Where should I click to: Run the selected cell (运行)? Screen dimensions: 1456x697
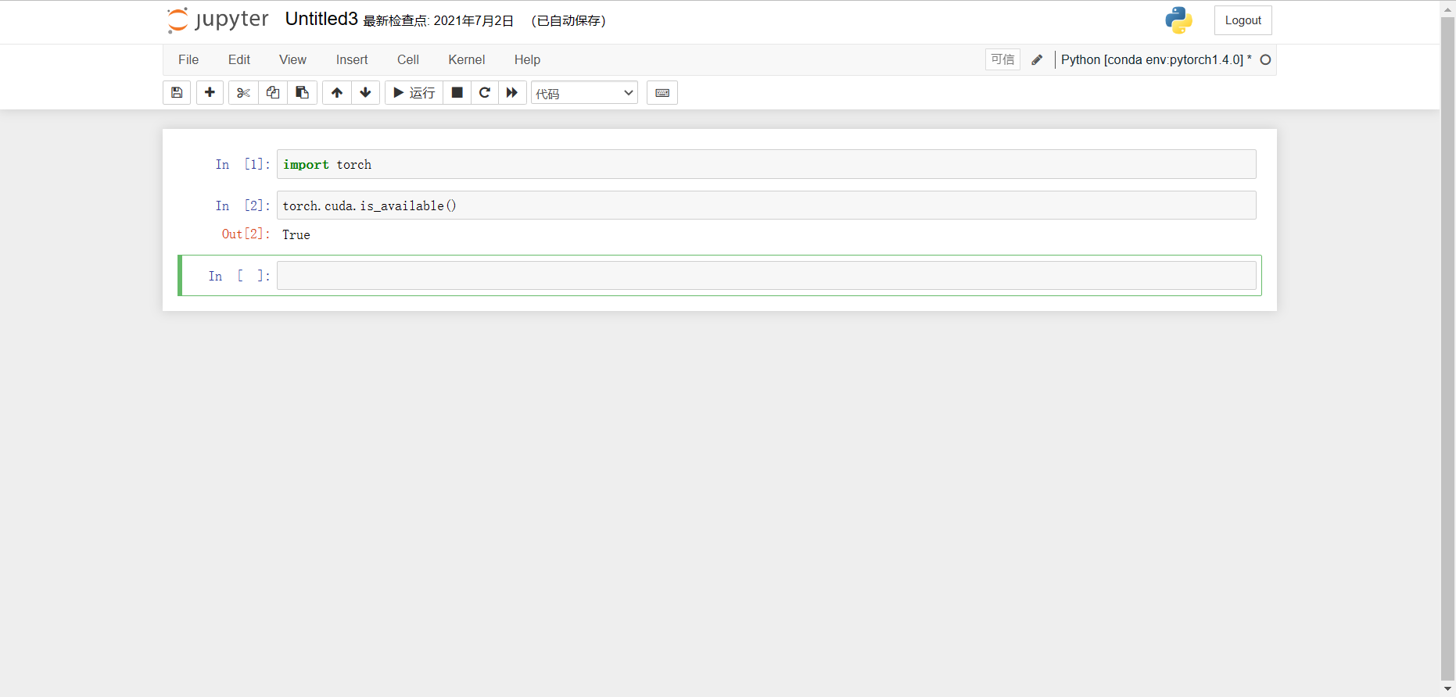pyautogui.click(x=414, y=93)
